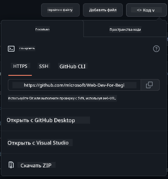Focus the github.com clone URL field

click(x=74, y=85)
